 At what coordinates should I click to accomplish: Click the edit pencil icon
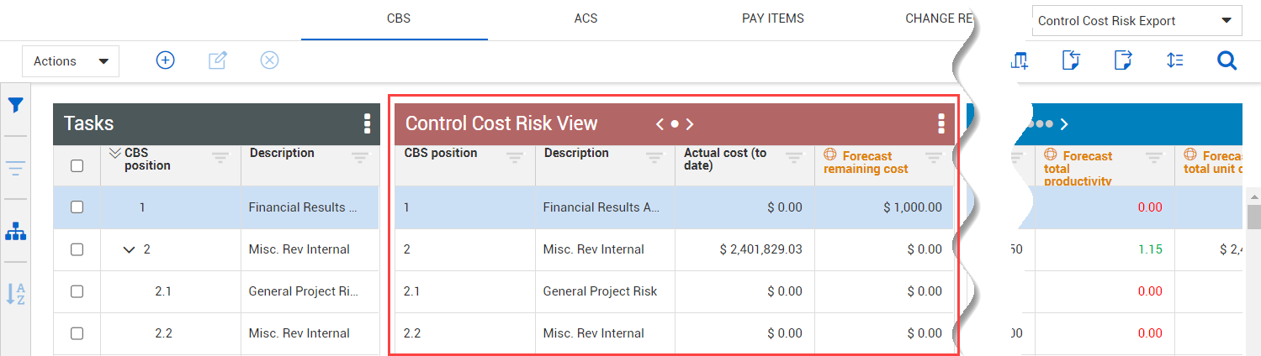point(217,60)
